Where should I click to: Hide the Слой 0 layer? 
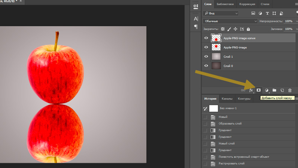click(x=206, y=65)
